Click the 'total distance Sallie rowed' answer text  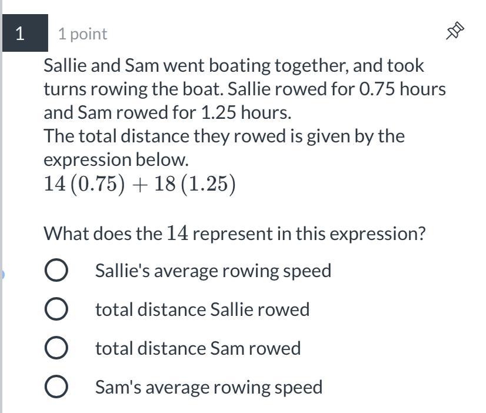202,309
